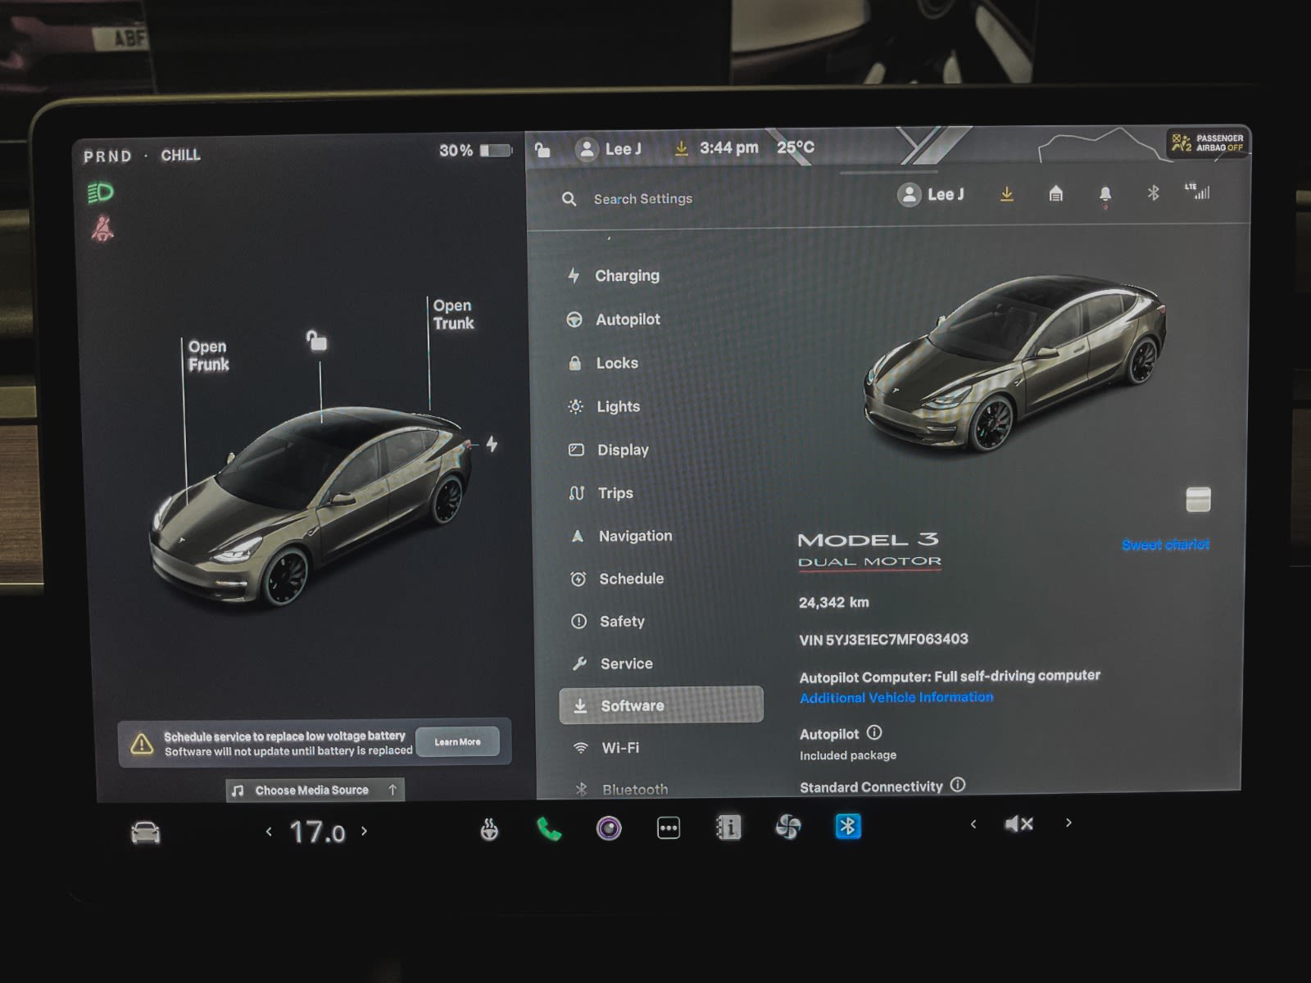The image size is (1311, 983).
Task: Tap the download icon beside 3:44 pm
Action: pos(681,148)
